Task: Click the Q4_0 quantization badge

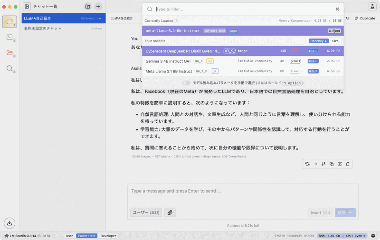Action: [x=199, y=61]
